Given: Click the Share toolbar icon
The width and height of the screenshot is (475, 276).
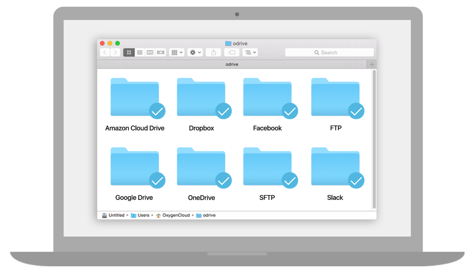Looking at the screenshot, I should (x=213, y=52).
